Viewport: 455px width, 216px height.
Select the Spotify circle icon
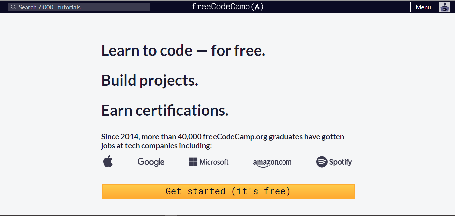[322, 162]
